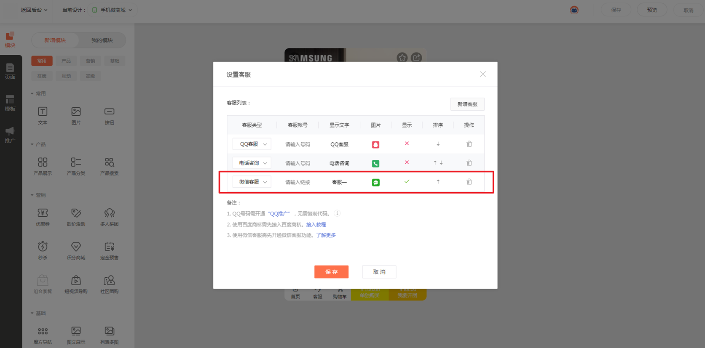The image size is (705, 348).
Task: Open the 模板 sidebar panel
Action: [10, 103]
